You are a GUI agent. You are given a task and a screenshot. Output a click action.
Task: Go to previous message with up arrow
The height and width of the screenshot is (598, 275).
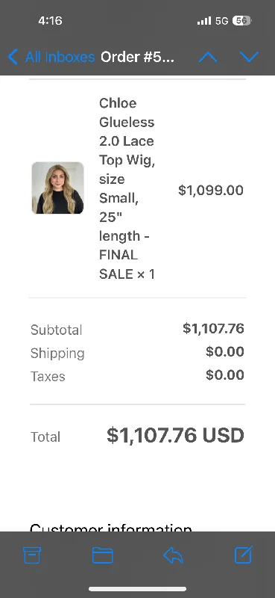pos(208,58)
